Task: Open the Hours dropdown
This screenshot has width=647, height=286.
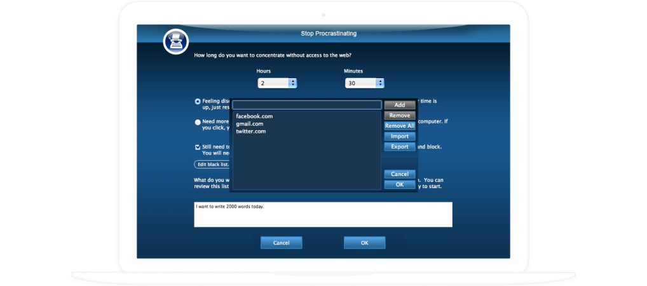Action: click(277, 83)
